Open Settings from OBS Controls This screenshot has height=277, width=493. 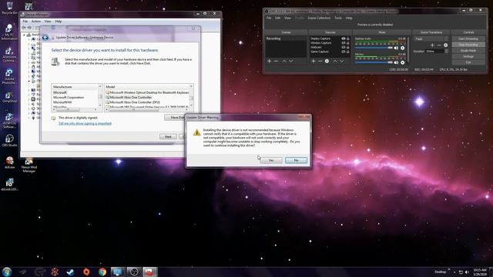point(468,56)
